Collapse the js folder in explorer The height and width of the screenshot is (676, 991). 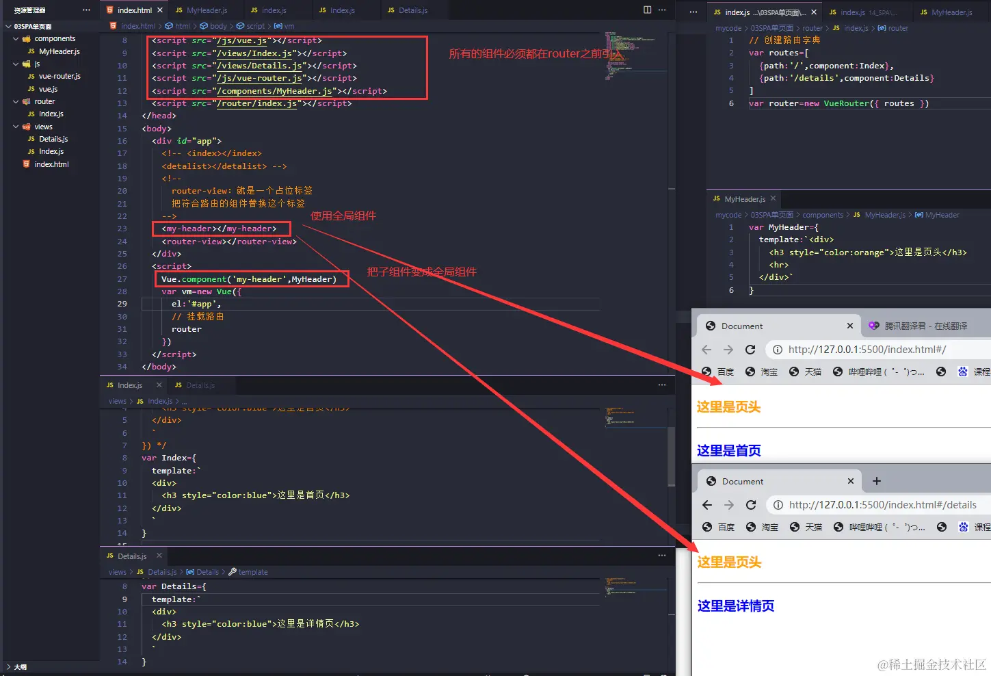point(16,64)
